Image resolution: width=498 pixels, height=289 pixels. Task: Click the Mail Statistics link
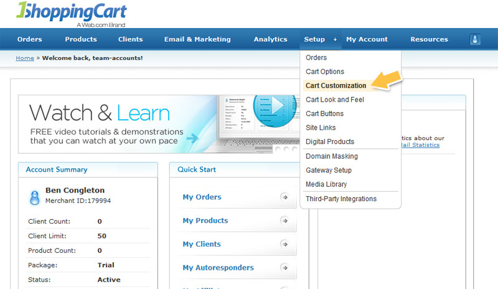click(420, 145)
